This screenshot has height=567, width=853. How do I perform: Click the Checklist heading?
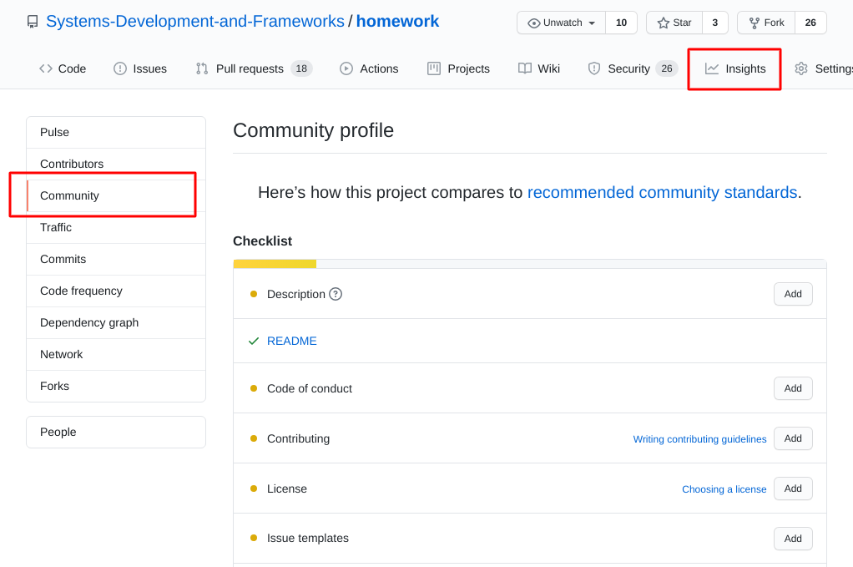pyautogui.click(x=263, y=241)
